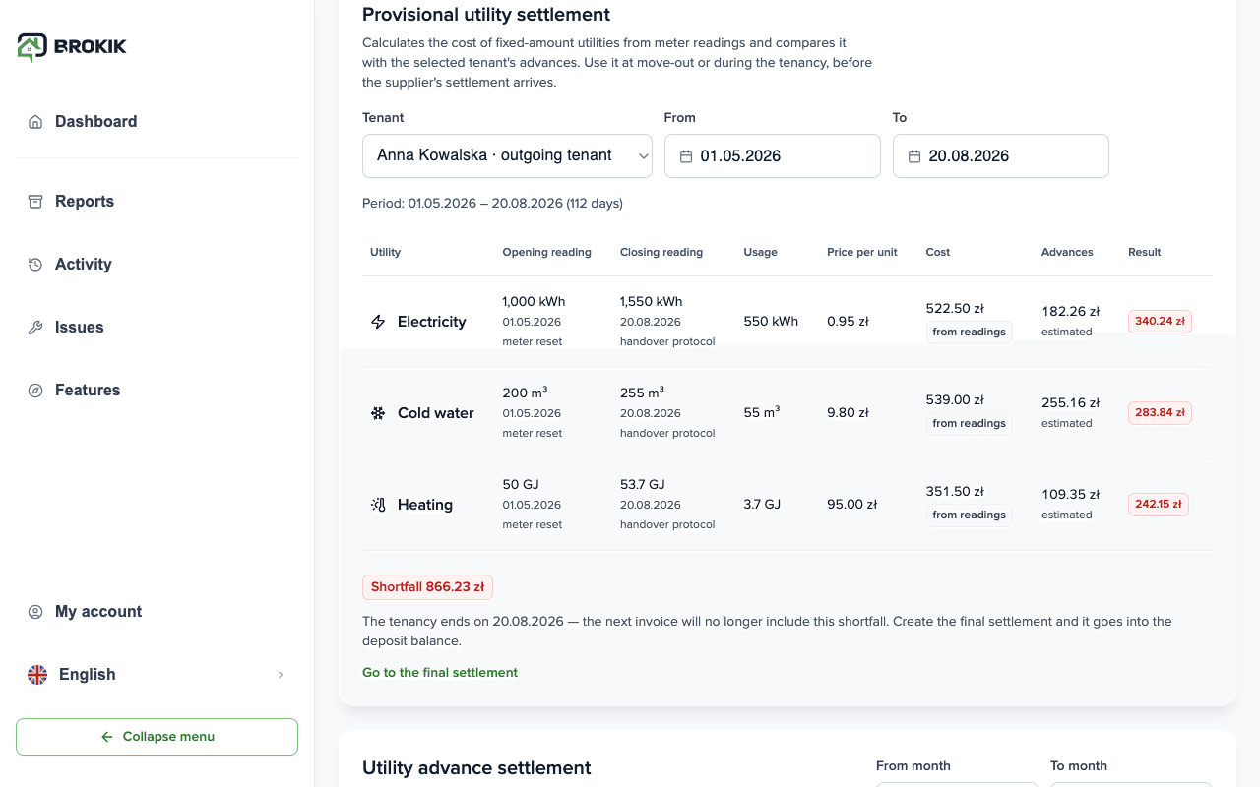1260x787 pixels.
Task: Expand the English language chevron
Action: [x=281, y=675]
